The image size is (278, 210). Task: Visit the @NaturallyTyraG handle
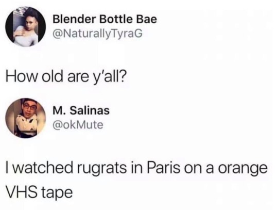coord(97,34)
